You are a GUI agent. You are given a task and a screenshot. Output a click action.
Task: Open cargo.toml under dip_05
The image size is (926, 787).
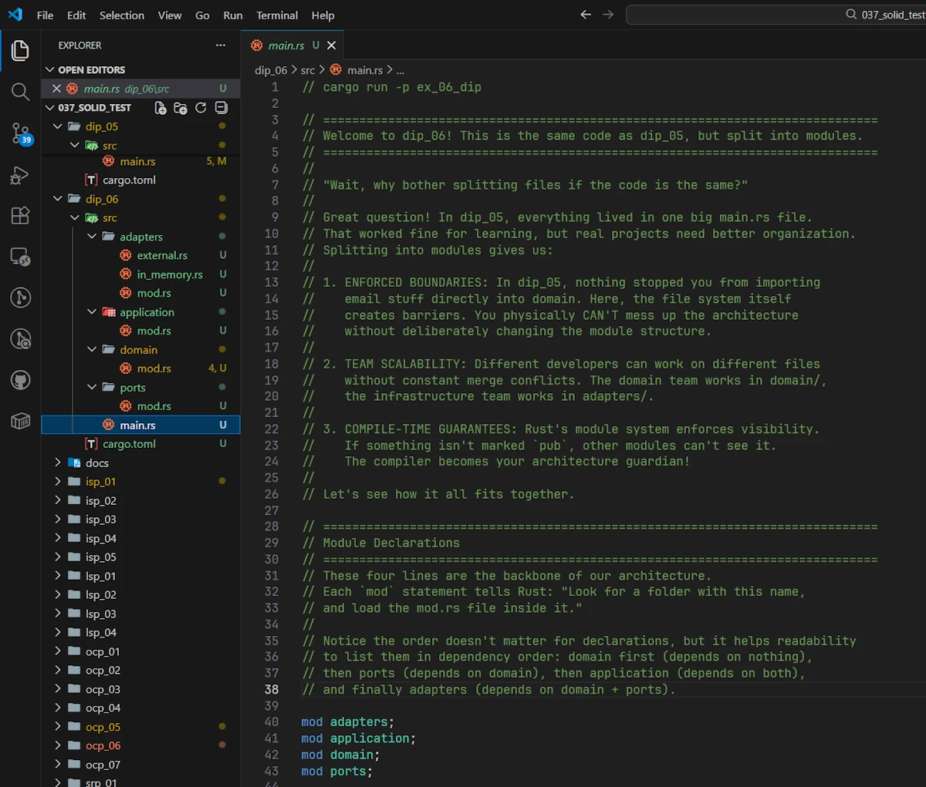129,180
